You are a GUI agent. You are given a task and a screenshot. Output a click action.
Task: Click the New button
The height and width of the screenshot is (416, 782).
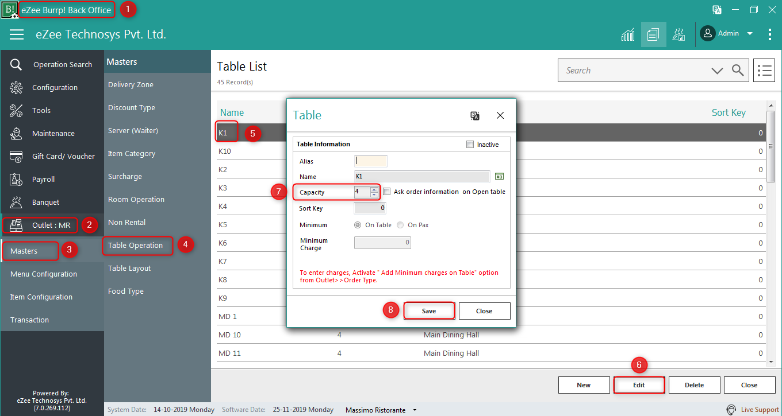tap(584, 385)
